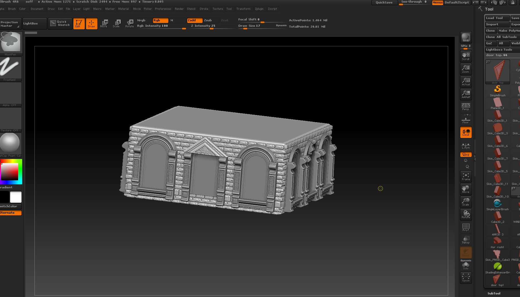The width and height of the screenshot is (520, 297).
Task: Toggle the Floor grid
Action: pyautogui.click(x=466, y=119)
